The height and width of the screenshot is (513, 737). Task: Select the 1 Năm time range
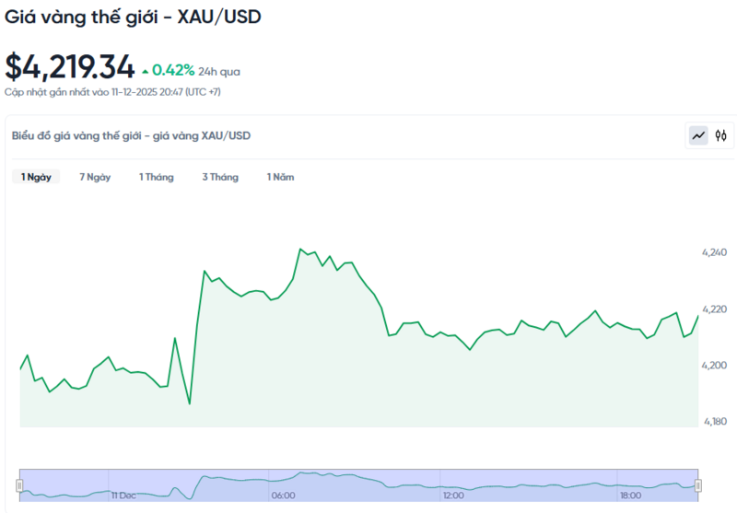(x=280, y=177)
